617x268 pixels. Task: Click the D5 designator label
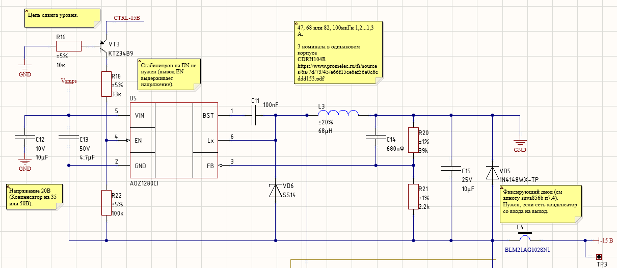pyautogui.click(x=133, y=98)
